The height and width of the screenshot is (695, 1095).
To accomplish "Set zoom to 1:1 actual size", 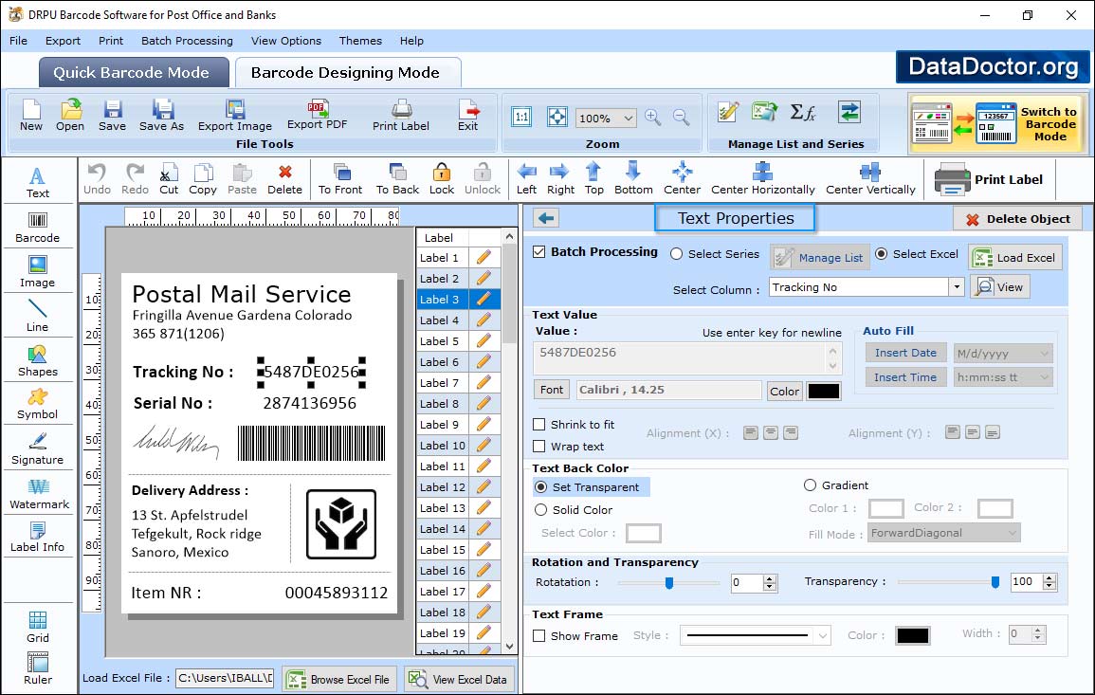I will (521, 117).
